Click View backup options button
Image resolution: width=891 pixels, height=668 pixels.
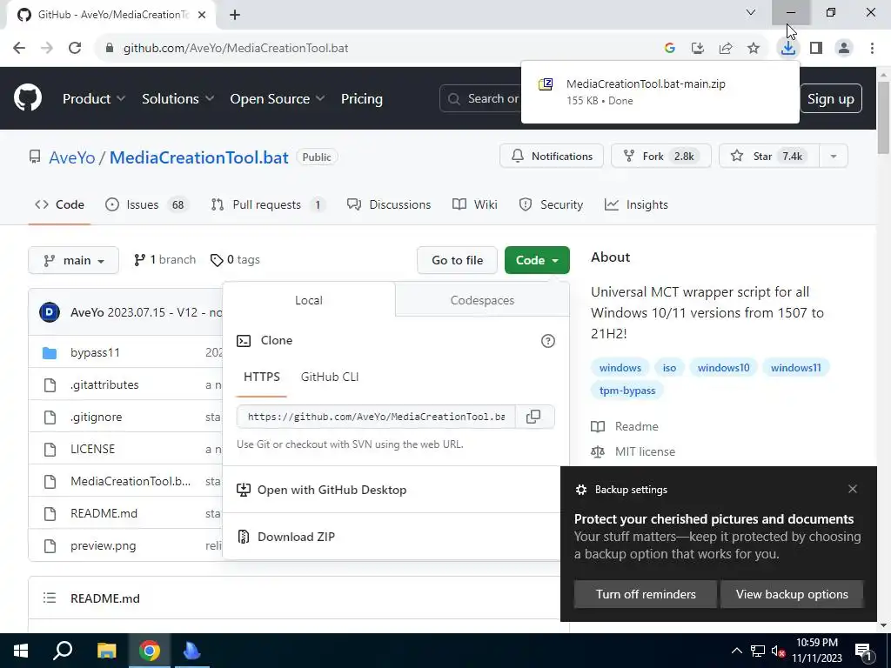point(792,594)
